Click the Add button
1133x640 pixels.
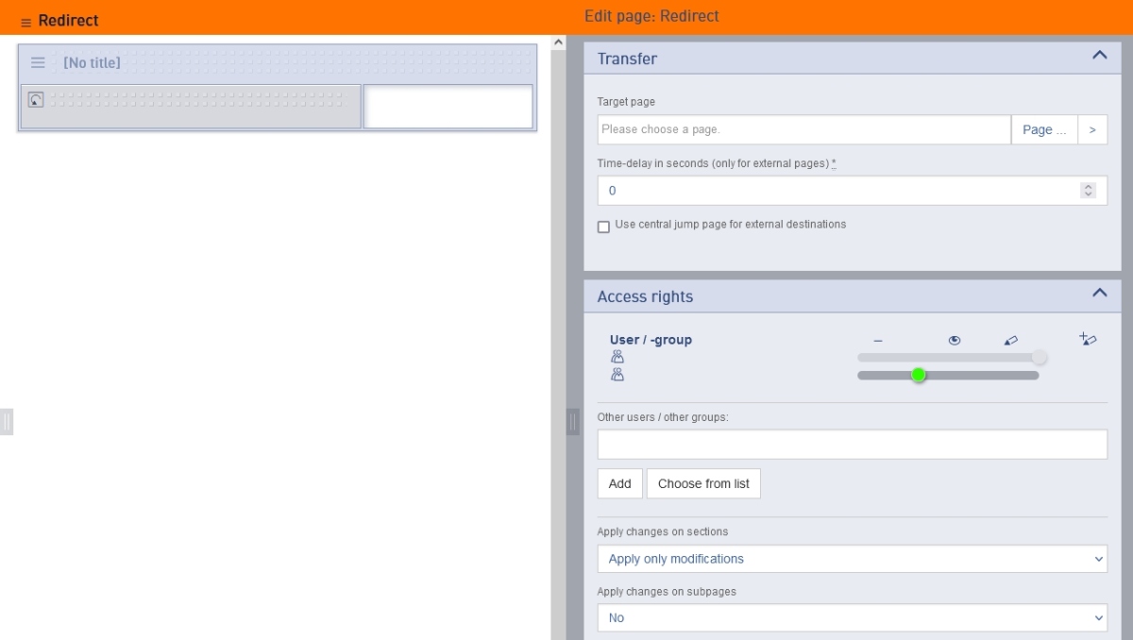click(619, 483)
